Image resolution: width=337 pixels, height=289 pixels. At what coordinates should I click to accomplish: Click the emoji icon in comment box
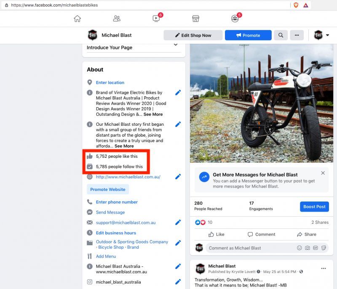pyautogui.click(x=300, y=248)
